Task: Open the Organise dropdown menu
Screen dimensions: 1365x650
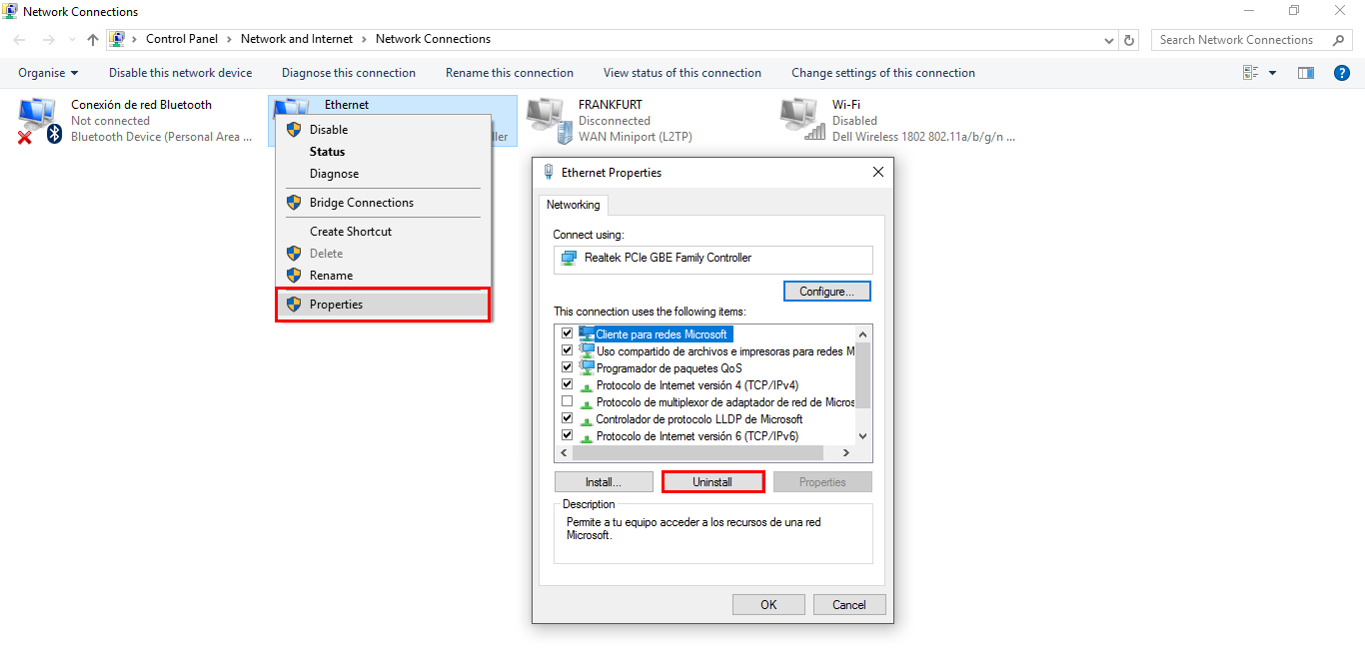Action: click(48, 73)
